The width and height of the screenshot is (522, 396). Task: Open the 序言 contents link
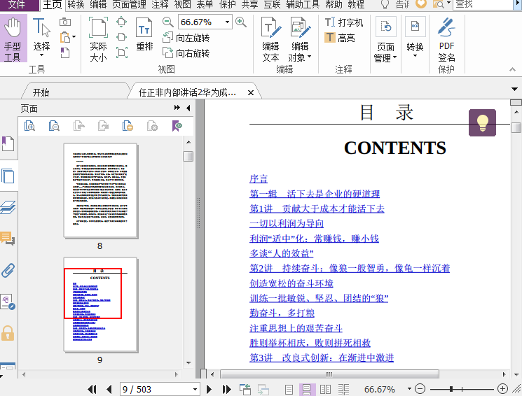259,178
